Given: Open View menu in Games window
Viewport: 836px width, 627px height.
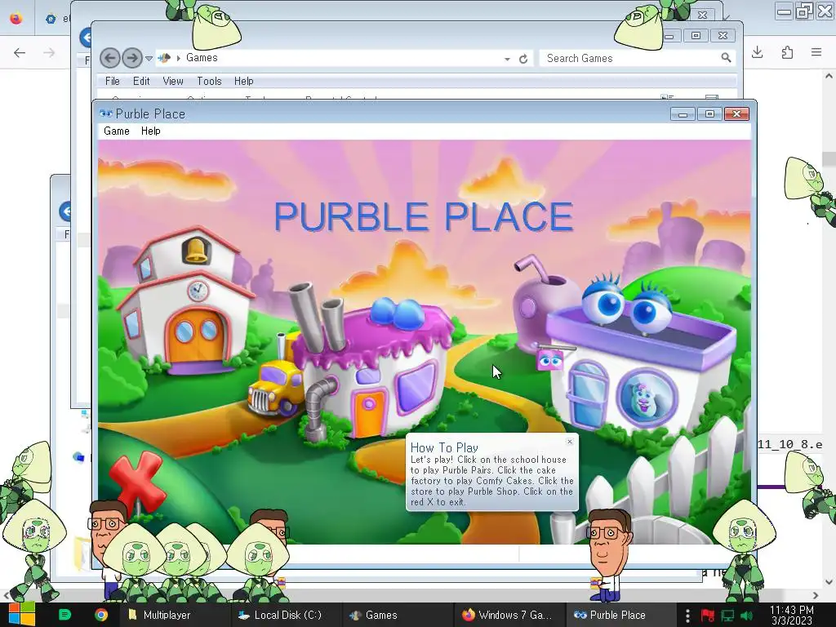Looking at the screenshot, I should [x=173, y=81].
